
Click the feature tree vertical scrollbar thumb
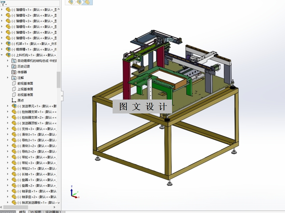click(x=58, y=80)
